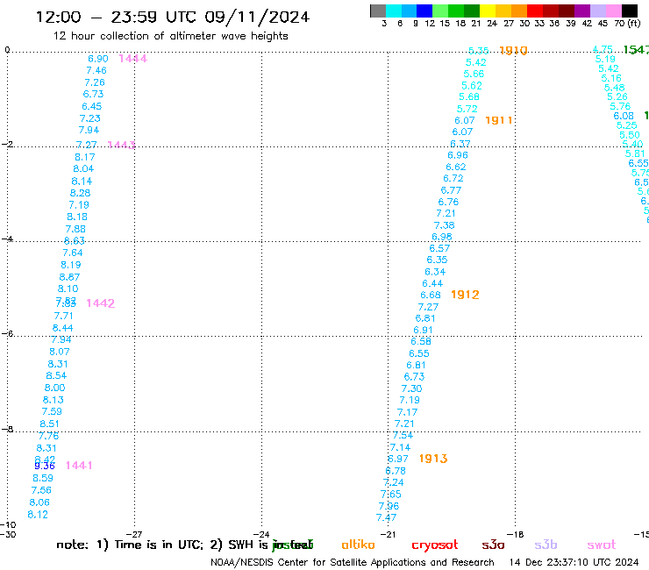This screenshot has height=570, width=649.
Task: Click the longitude axis label -27
Action: 134,534
